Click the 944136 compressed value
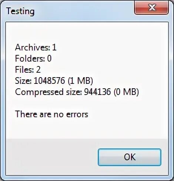This screenshot has height=181, width=174. (x=97, y=92)
